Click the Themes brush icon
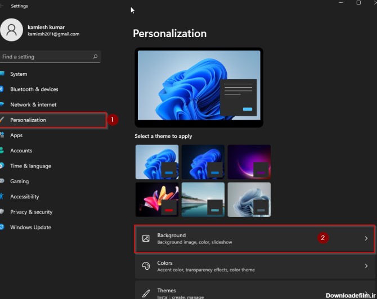The height and width of the screenshot is (299, 377). pyautogui.click(x=146, y=293)
